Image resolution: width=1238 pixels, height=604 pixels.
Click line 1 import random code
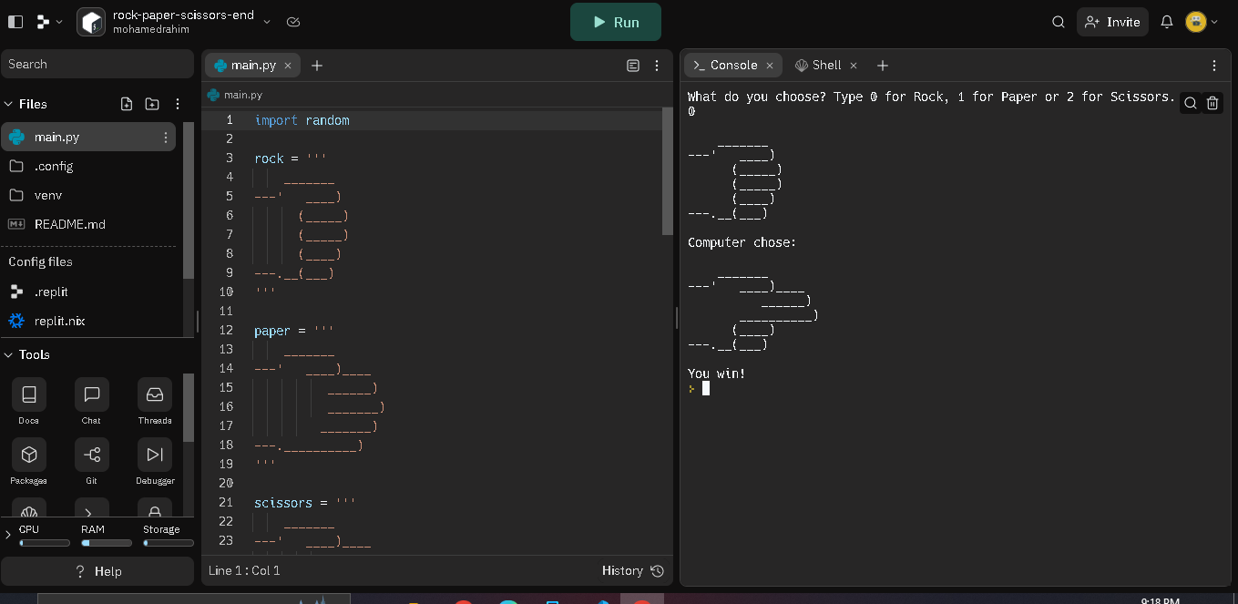coord(302,120)
